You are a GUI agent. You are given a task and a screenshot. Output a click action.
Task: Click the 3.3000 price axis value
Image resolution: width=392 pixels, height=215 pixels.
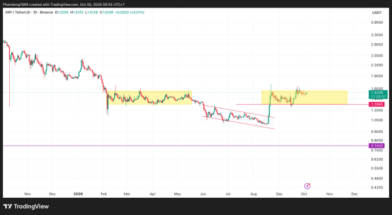pos(377,35)
